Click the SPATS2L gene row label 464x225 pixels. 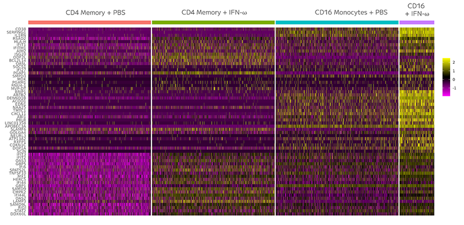(19, 170)
